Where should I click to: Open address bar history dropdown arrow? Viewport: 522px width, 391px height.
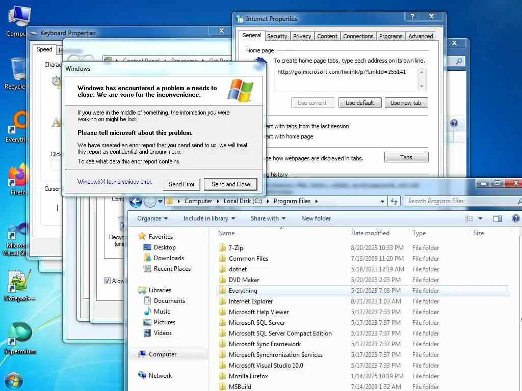tap(382, 201)
